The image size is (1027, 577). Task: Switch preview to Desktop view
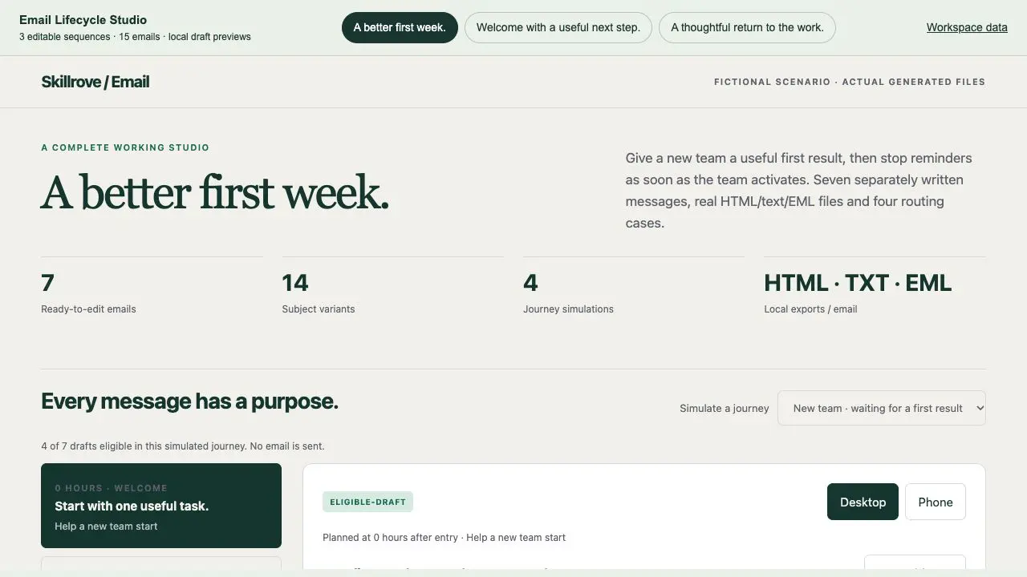pyautogui.click(x=863, y=502)
